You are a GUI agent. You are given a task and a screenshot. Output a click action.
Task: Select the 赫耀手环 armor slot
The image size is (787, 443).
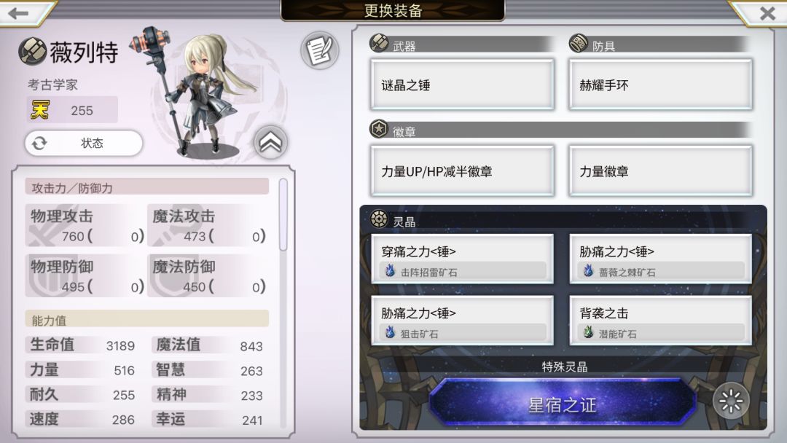click(660, 85)
